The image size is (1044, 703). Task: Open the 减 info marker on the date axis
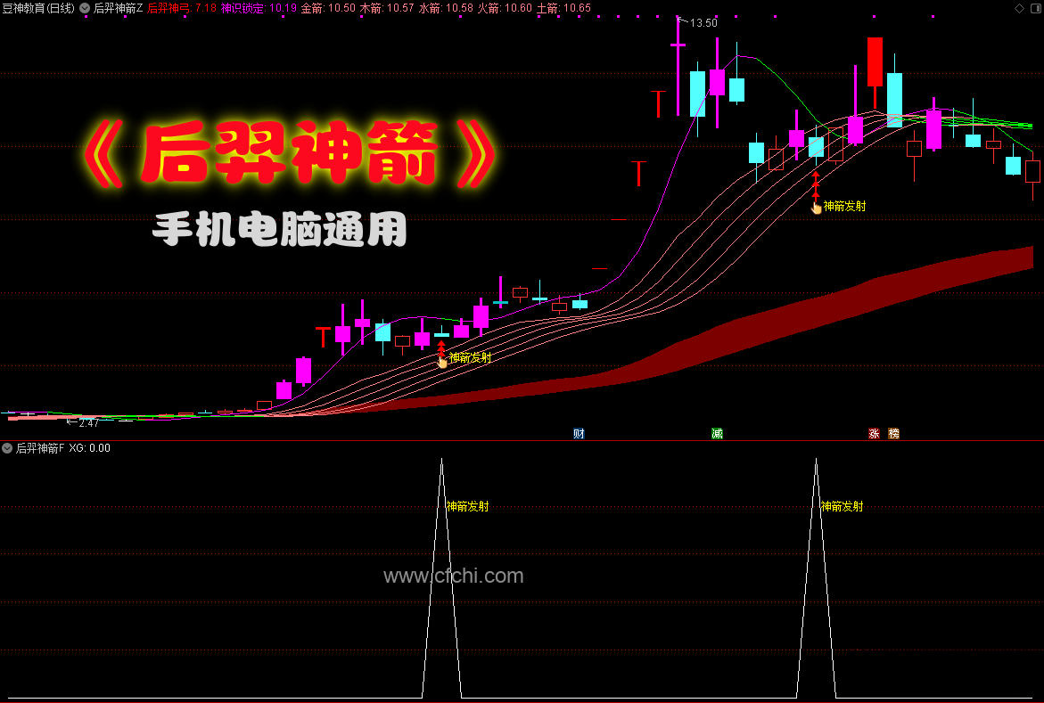pos(717,433)
